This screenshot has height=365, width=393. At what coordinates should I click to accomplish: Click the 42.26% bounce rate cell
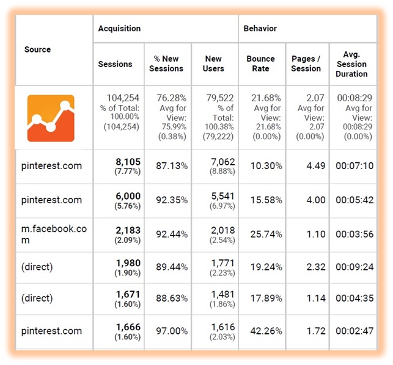[x=266, y=331]
